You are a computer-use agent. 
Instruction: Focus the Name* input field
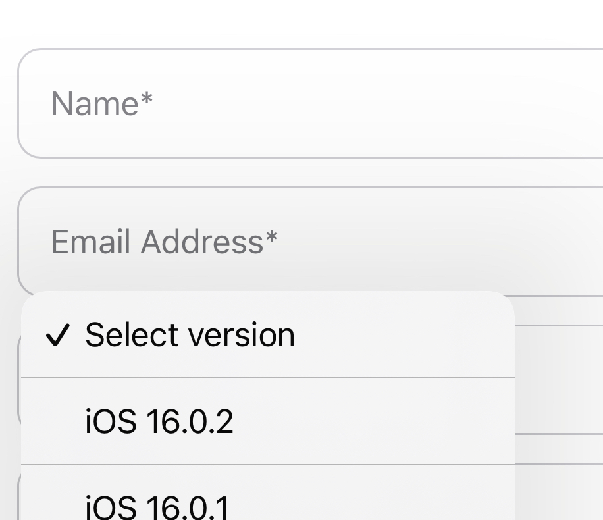(310, 103)
